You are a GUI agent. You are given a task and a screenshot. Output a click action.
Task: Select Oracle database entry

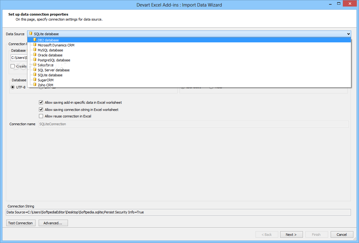coord(189,55)
